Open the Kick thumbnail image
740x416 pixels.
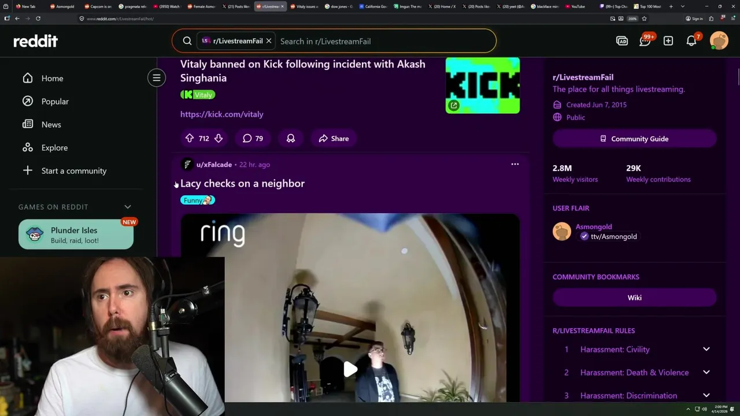pyautogui.click(x=482, y=85)
